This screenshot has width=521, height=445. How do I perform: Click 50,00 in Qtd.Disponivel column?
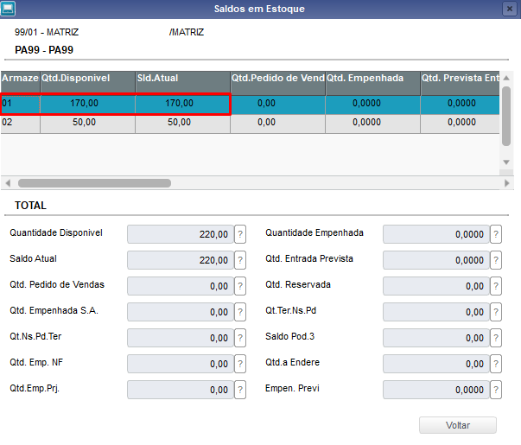(x=88, y=123)
